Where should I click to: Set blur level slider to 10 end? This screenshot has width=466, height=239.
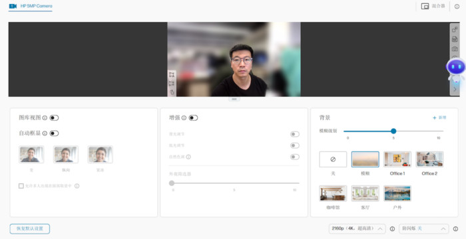pyautogui.click(x=443, y=131)
